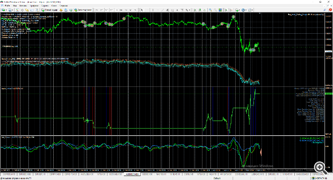Open the Terminal panel icon

[x=32, y=10]
